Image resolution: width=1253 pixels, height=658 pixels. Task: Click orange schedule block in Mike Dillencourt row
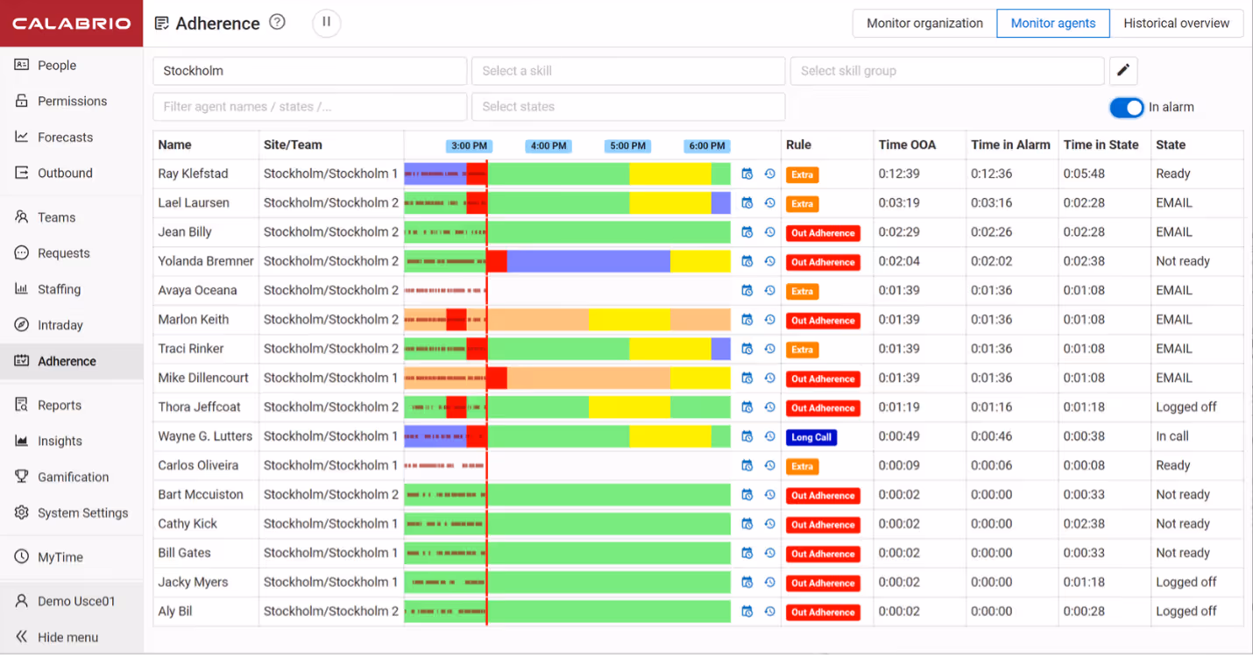coord(588,378)
